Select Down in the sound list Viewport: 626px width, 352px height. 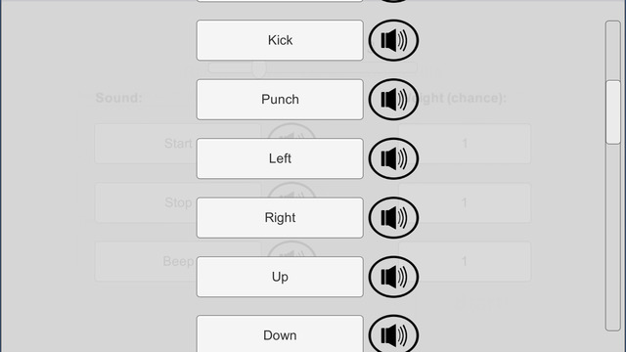point(280,334)
